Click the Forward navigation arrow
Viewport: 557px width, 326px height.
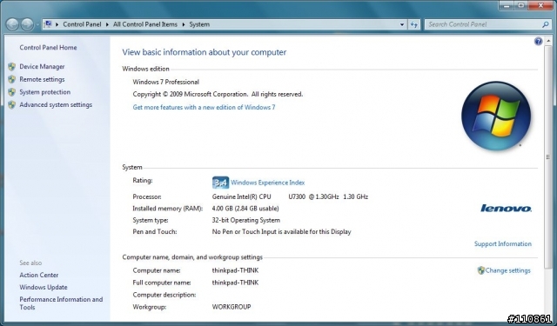pos(27,24)
